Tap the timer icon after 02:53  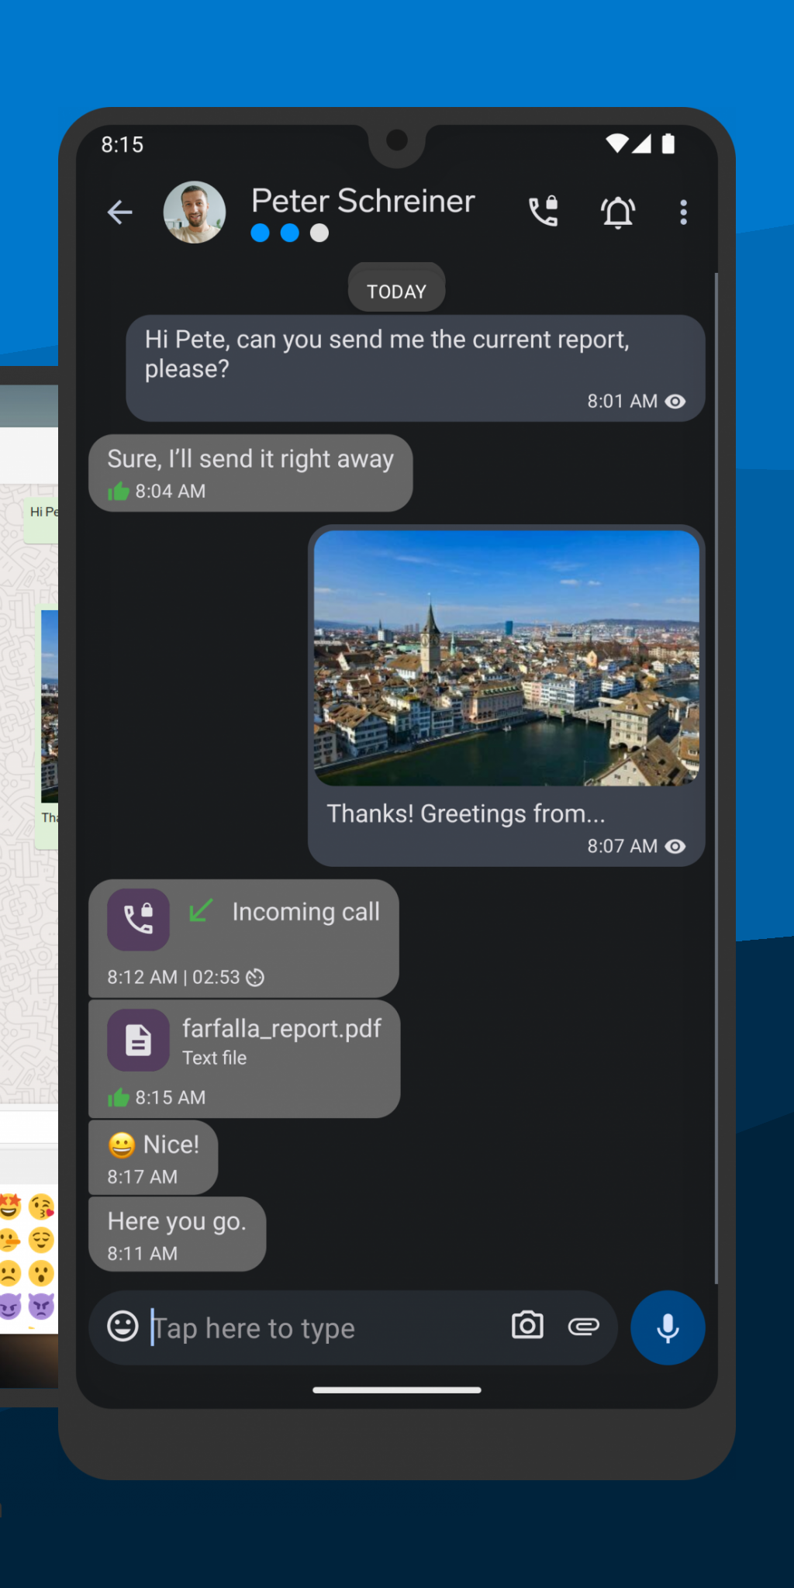coord(255,978)
